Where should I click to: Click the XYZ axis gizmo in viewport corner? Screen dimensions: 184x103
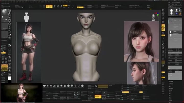(157, 14)
